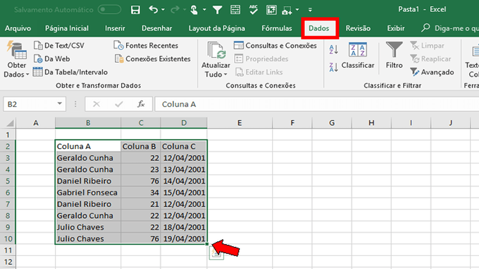Sort ascending with the A-Z icon

pos(333,49)
